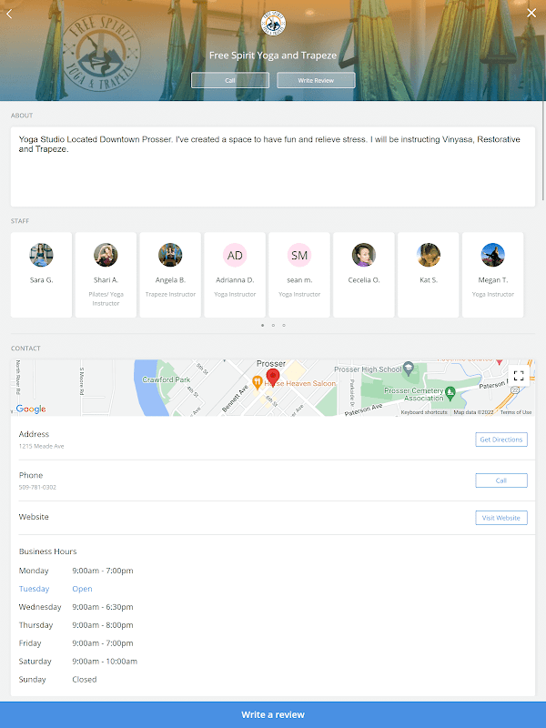Click the Google logo on map
Viewport: 546px width, 728px height.
31,409
